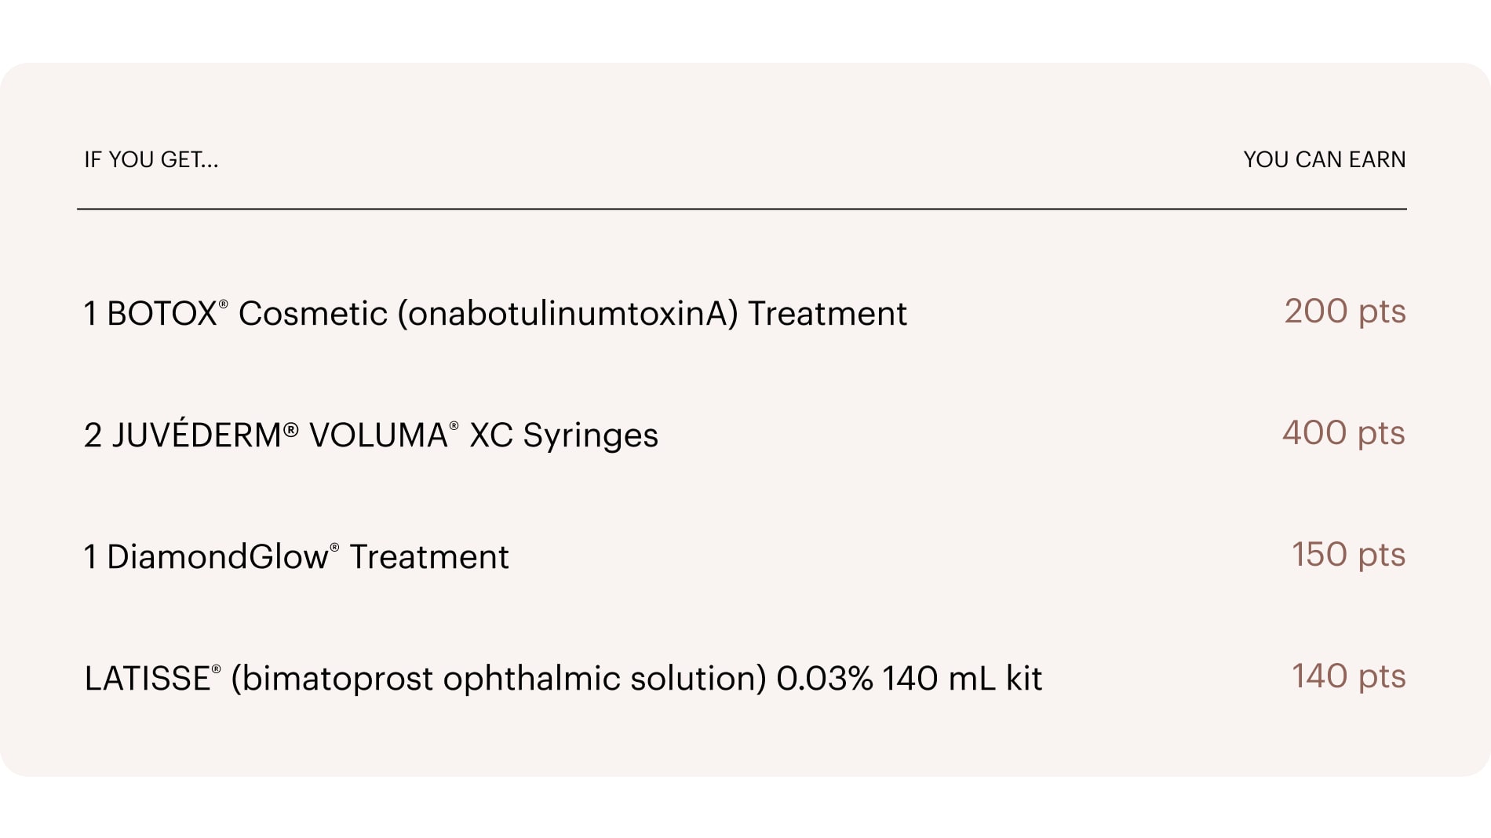Click the "(onabotulinumtoxinA)" text
The width and height of the screenshot is (1491, 838).
point(567,314)
